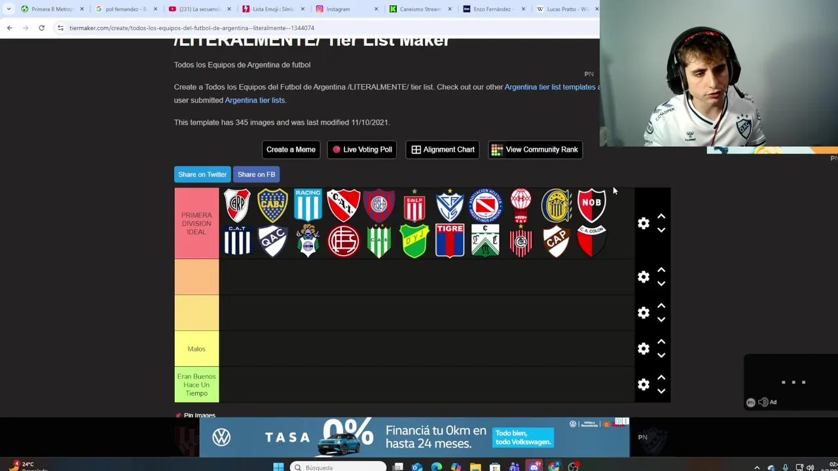838x471 pixels.
Task: Move the Malos tier up
Action: (x=661, y=341)
